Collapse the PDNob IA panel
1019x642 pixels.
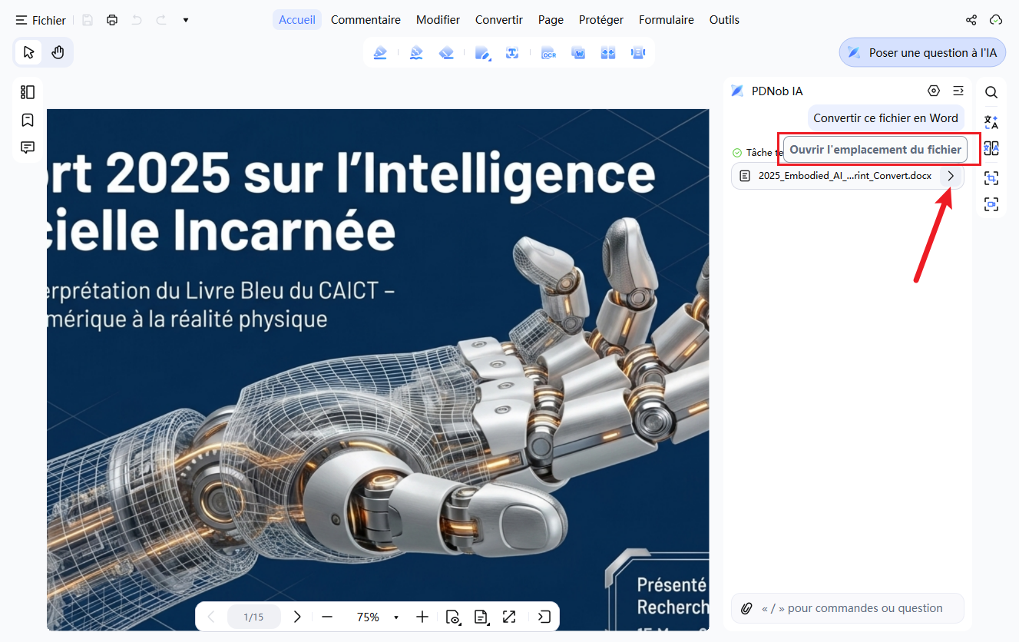pyautogui.click(x=958, y=91)
